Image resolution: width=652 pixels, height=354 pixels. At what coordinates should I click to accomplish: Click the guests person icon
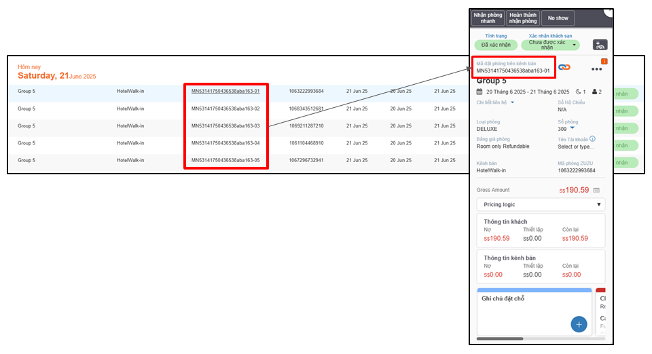(595, 92)
